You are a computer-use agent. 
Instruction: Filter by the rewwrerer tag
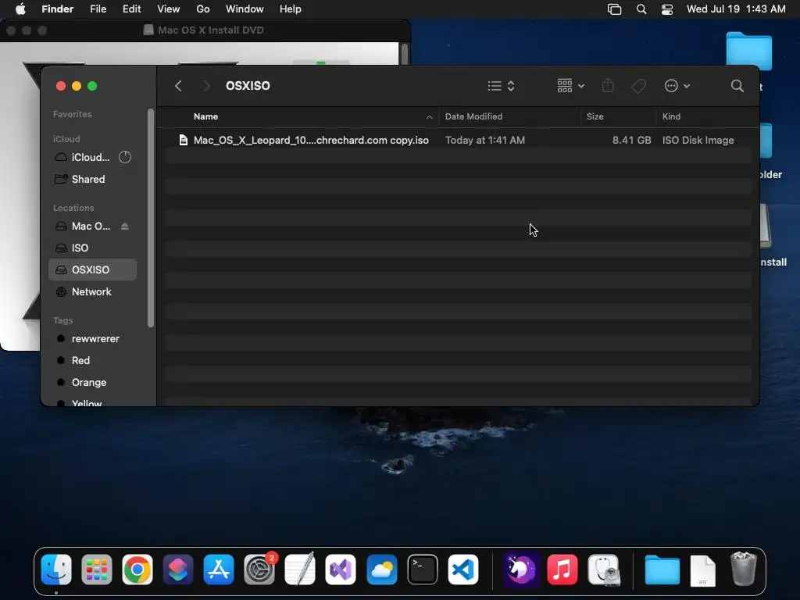click(95, 339)
